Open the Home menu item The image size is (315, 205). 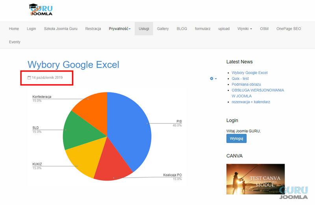pyautogui.click(x=14, y=29)
